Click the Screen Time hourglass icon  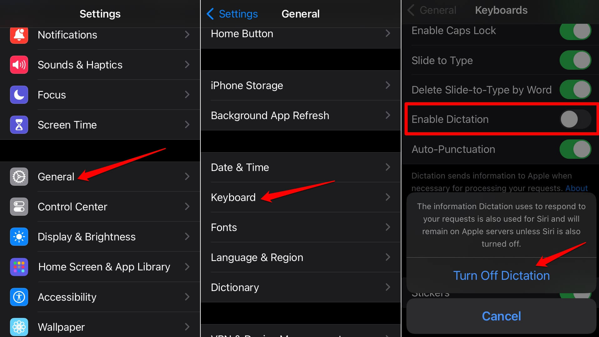19,124
